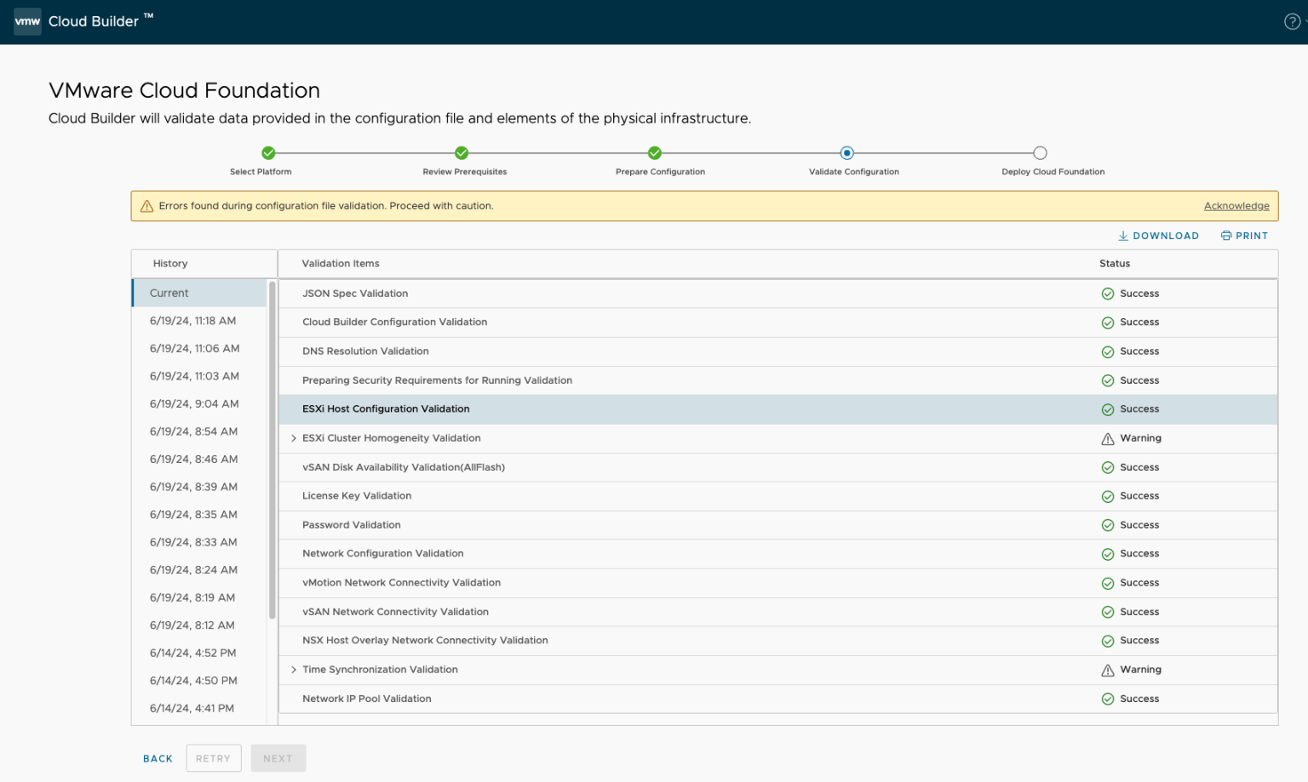The height and width of the screenshot is (782, 1308).
Task: Click the BACK button at the bottom
Action: 157,758
